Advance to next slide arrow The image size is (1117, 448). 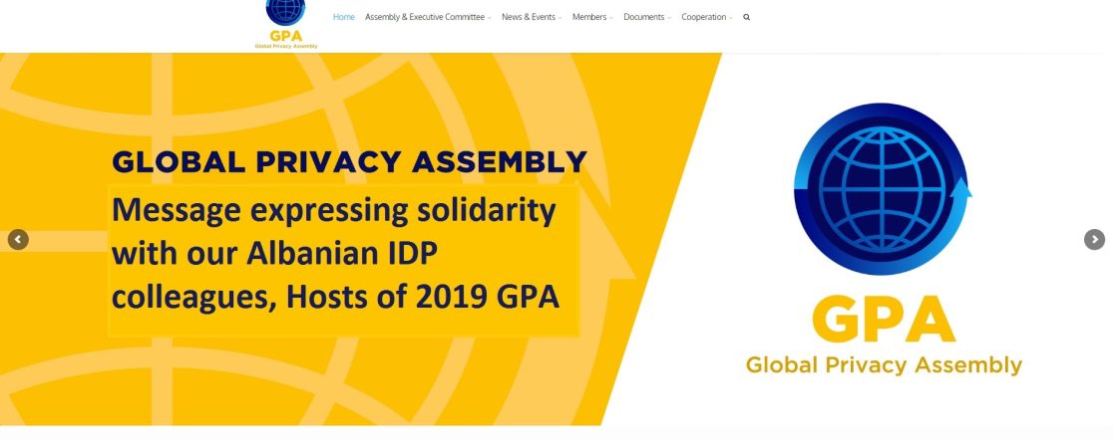[x=1094, y=240]
